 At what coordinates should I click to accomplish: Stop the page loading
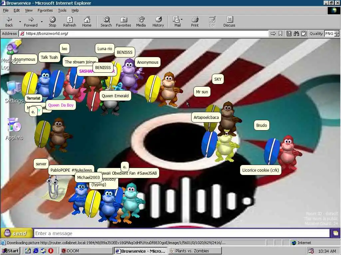(52, 22)
